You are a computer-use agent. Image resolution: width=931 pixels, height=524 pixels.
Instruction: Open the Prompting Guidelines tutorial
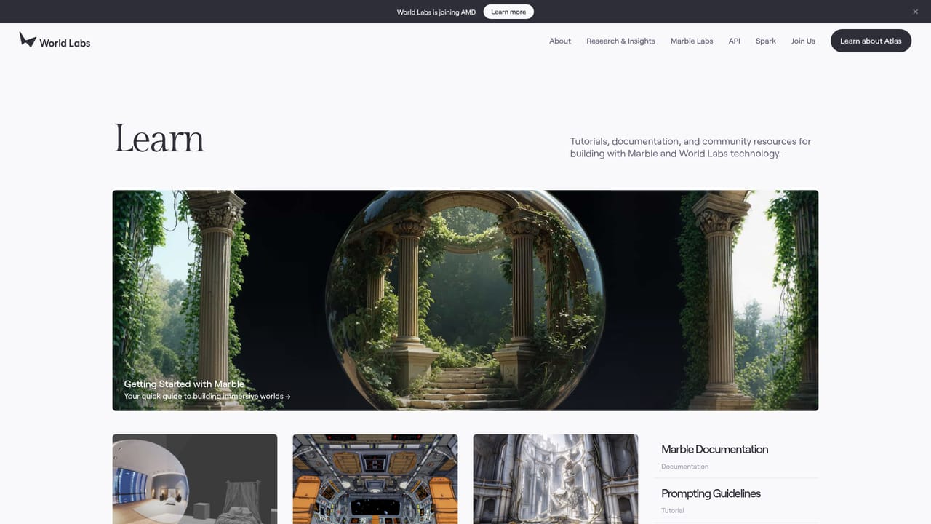pyautogui.click(x=711, y=493)
